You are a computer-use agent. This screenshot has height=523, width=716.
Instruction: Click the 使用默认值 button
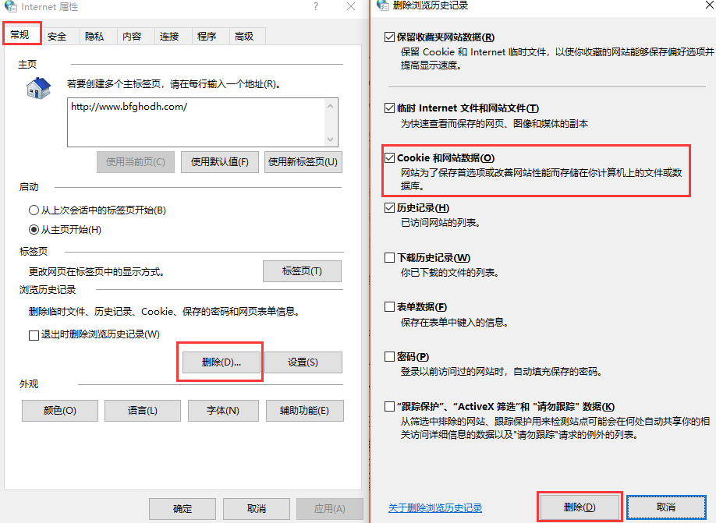[x=220, y=161]
